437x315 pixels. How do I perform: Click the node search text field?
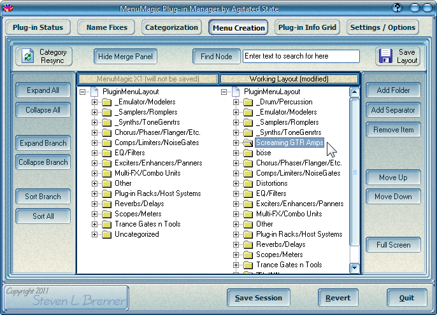301,56
